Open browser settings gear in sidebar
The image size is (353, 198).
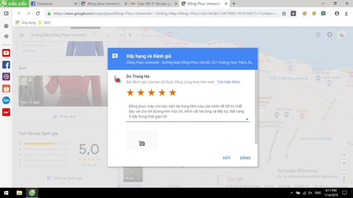point(6,26)
